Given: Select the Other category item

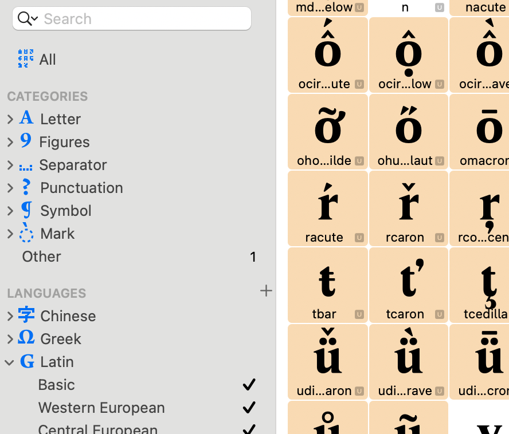Looking at the screenshot, I should click(x=41, y=257).
